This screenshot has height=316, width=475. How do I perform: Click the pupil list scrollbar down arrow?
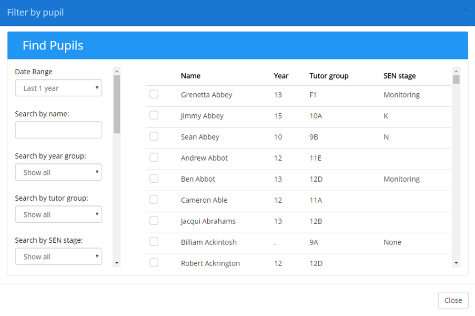[x=456, y=263]
